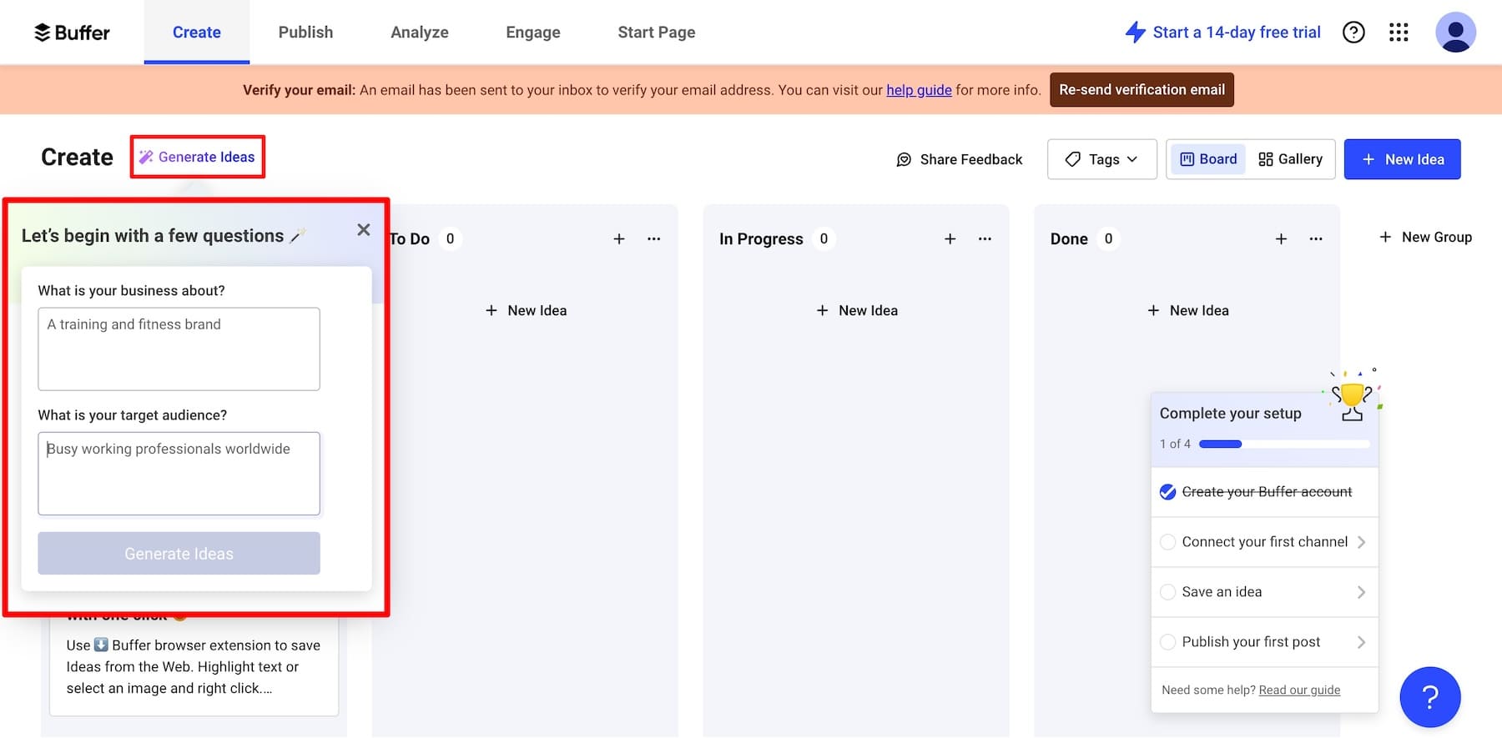Add idea via plus in In Progress header
This screenshot has width=1502, height=738.
950,239
